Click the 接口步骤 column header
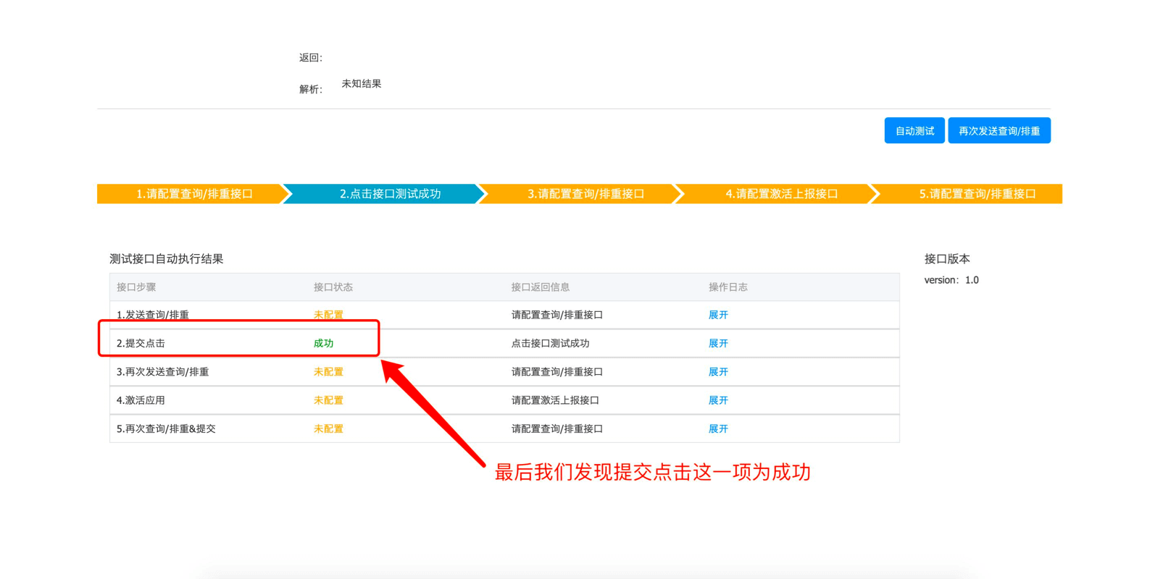Image resolution: width=1171 pixels, height=579 pixels. (x=136, y=287)
